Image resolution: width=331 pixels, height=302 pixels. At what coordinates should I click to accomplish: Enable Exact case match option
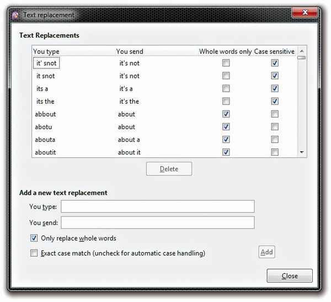pos(34,253)
